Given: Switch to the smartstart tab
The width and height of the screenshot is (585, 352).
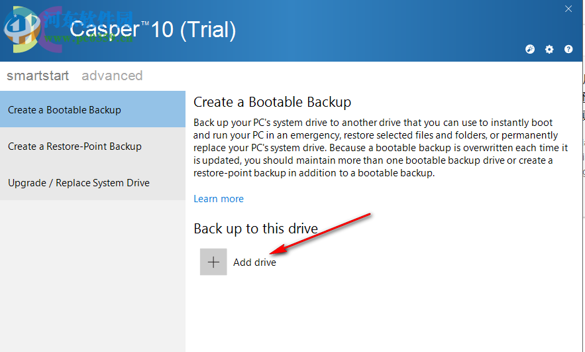Looking at the screenshot, I should 38,76.
